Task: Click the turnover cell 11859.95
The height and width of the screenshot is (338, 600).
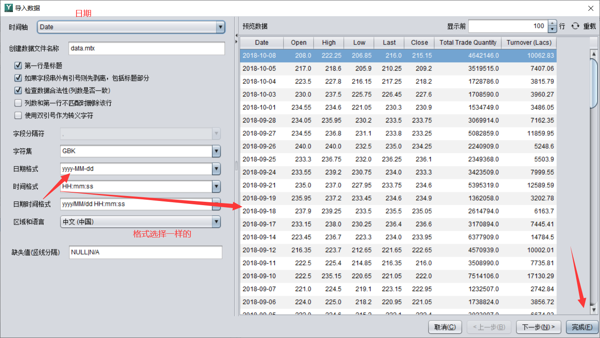Action: [529, 133]
